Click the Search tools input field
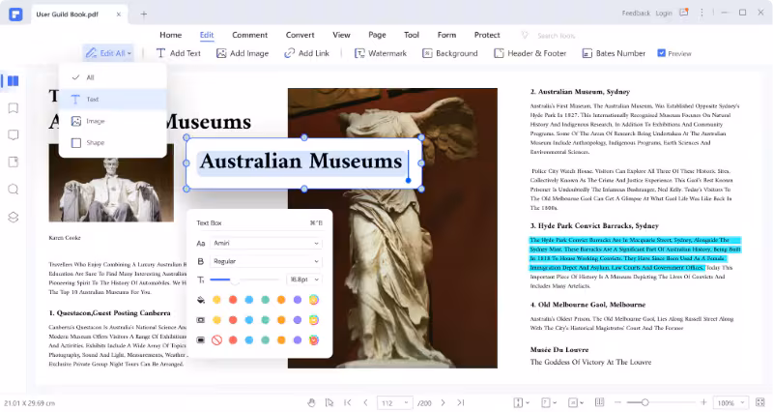Viewport: 773px width, 412px height. coord(556,36)
